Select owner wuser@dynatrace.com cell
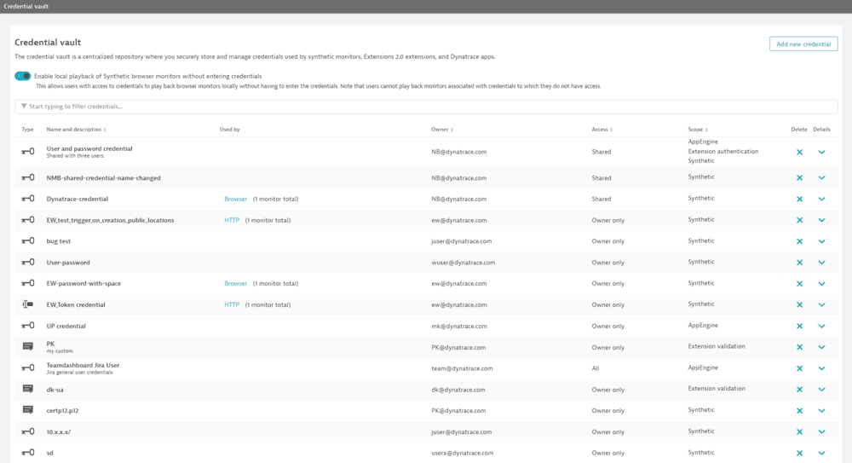This screenshot has width=852, height=463. (463, 263)
